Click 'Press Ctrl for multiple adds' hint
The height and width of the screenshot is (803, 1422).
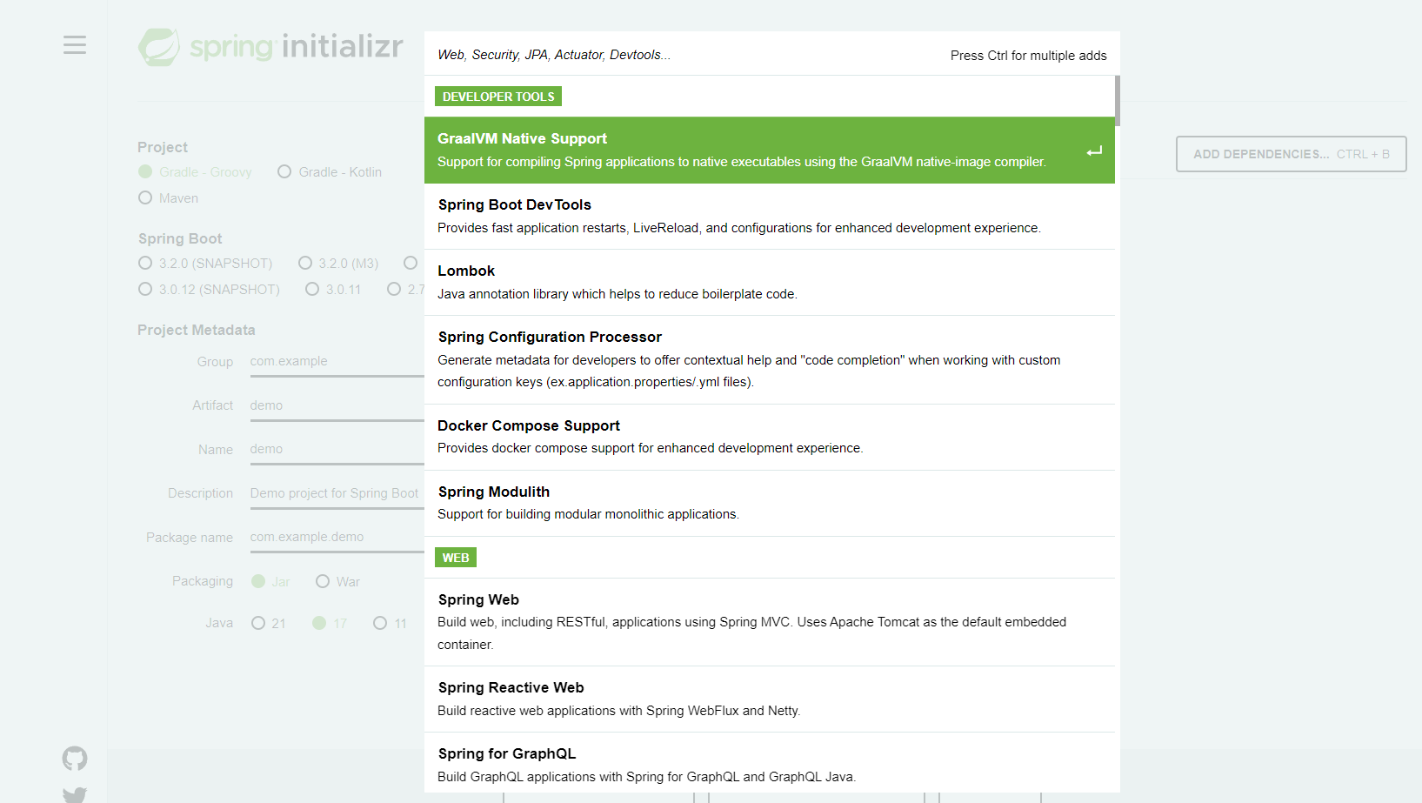[1029, 56]
